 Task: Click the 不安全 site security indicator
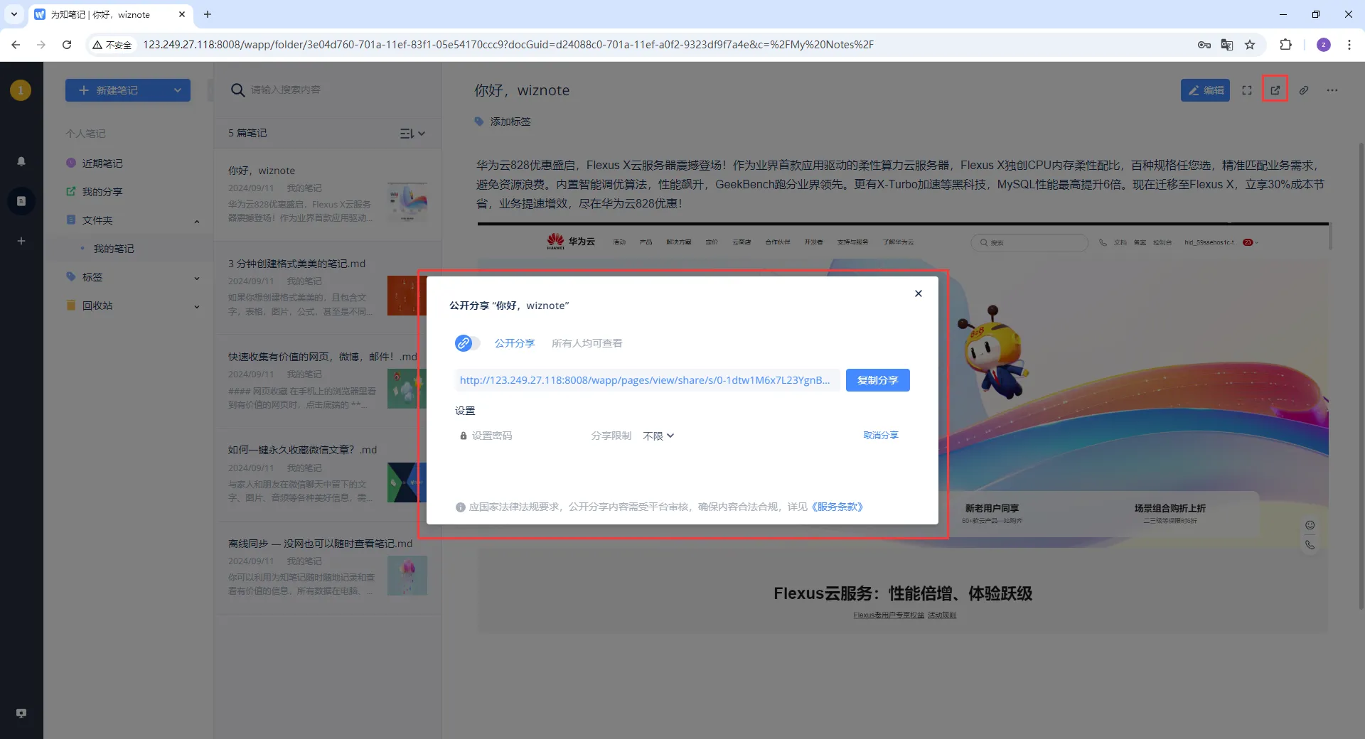tap(112, 45)
